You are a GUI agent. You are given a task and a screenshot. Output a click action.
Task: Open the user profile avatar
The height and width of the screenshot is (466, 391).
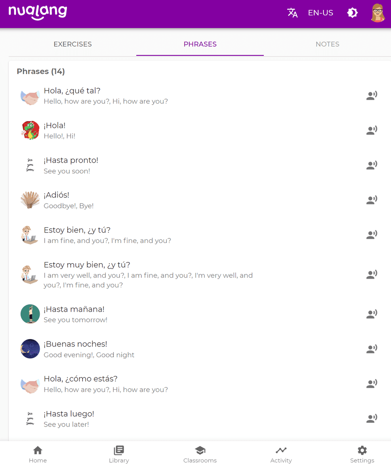click(x=378, y=13)
